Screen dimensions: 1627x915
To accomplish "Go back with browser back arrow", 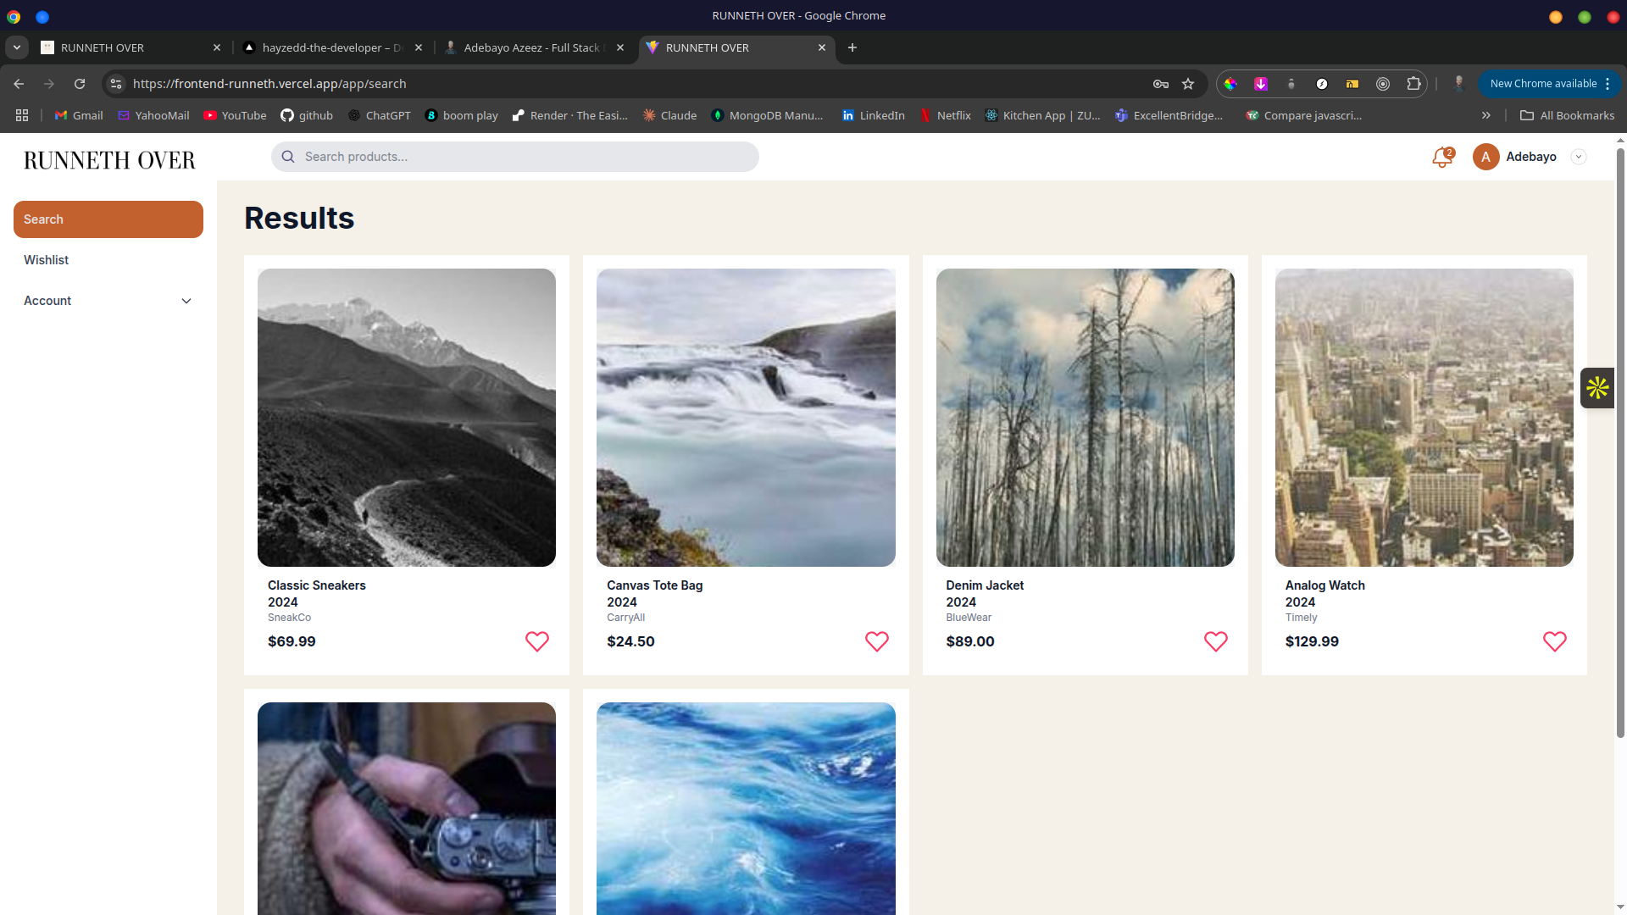I will click(x=19, y=84).
